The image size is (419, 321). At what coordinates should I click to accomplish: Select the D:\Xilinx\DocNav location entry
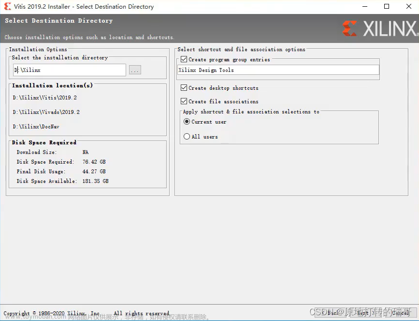tap(37, 126)
